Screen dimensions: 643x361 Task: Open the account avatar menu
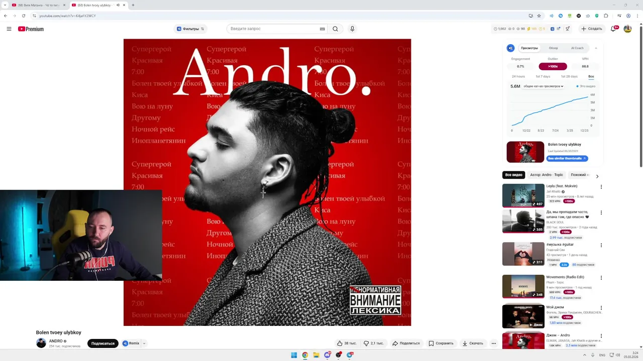click(x=627, y=29)
